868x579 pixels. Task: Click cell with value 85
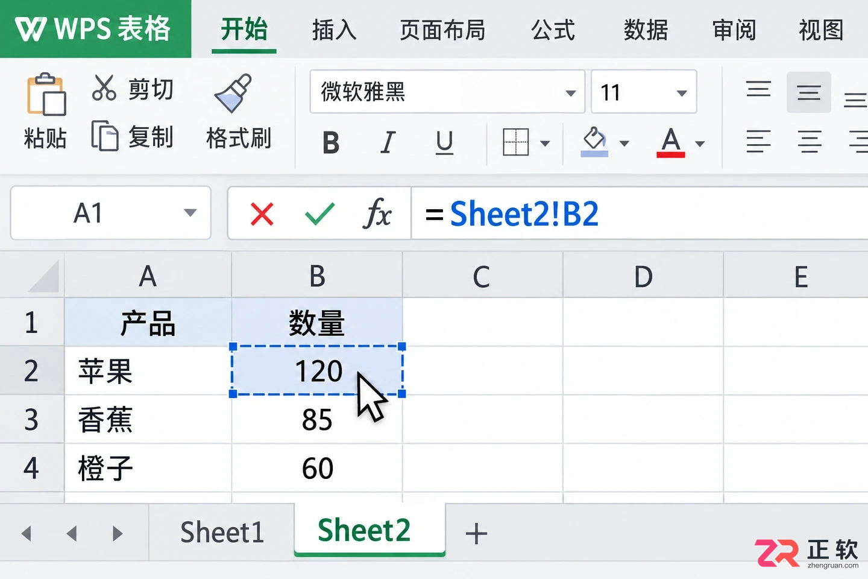coord(317,419)
